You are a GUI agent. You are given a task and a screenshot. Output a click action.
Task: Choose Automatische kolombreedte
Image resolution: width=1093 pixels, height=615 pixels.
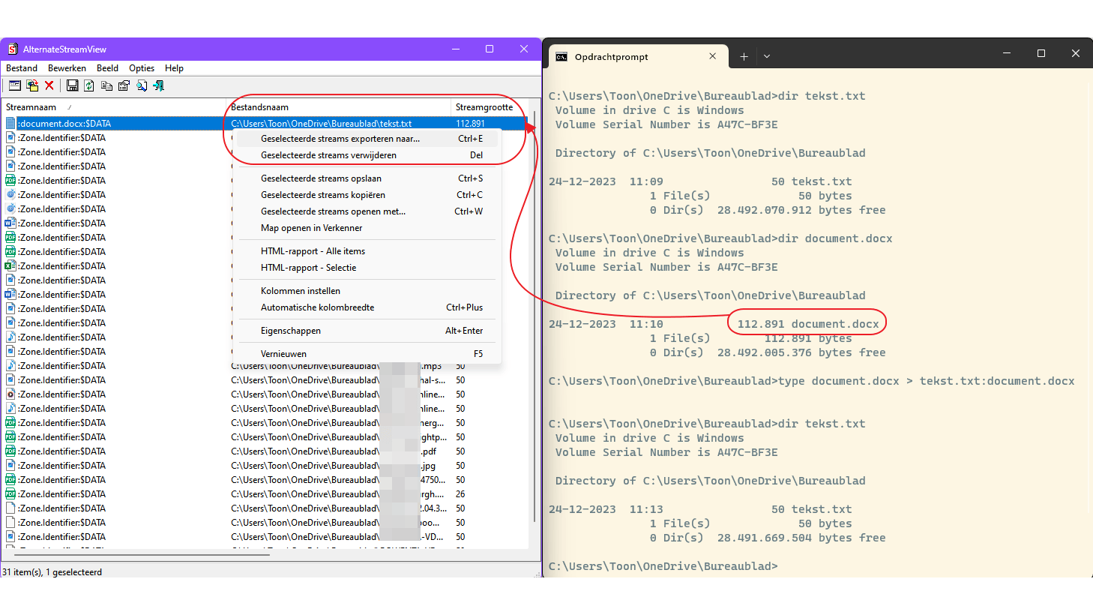click(x=367, y=307)
